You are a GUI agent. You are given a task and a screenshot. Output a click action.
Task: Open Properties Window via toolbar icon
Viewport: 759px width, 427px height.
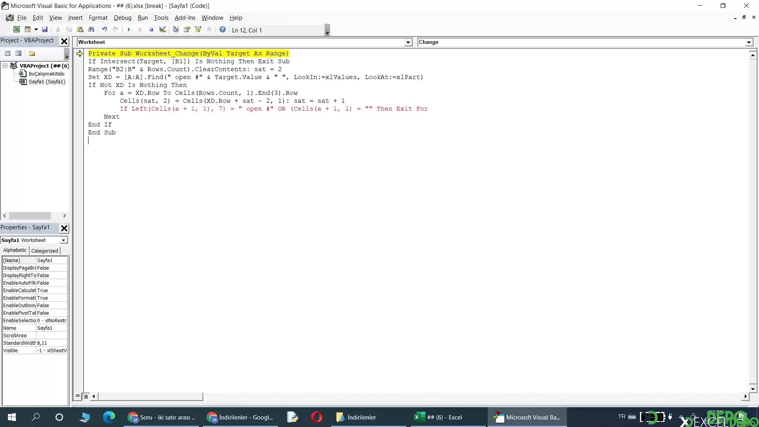[187, 30]
